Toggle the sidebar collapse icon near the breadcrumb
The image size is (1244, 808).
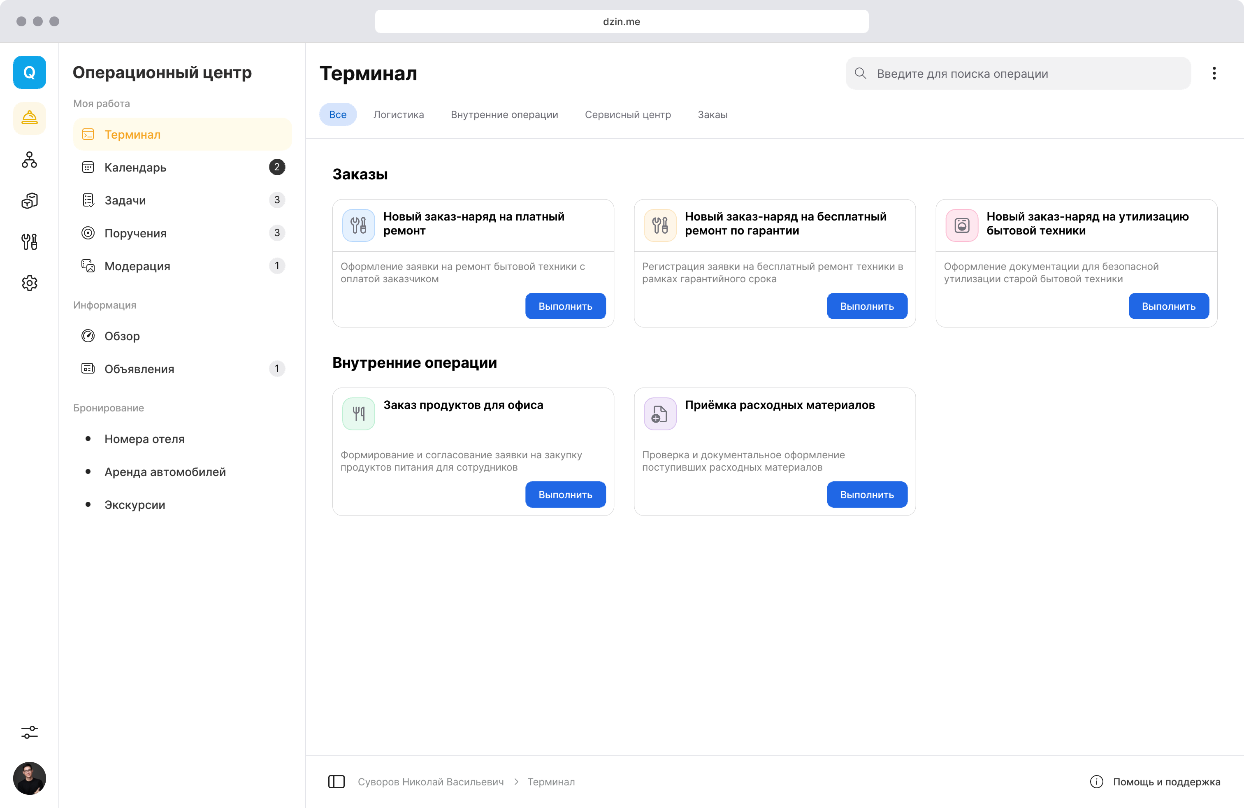tap(336, 781)
